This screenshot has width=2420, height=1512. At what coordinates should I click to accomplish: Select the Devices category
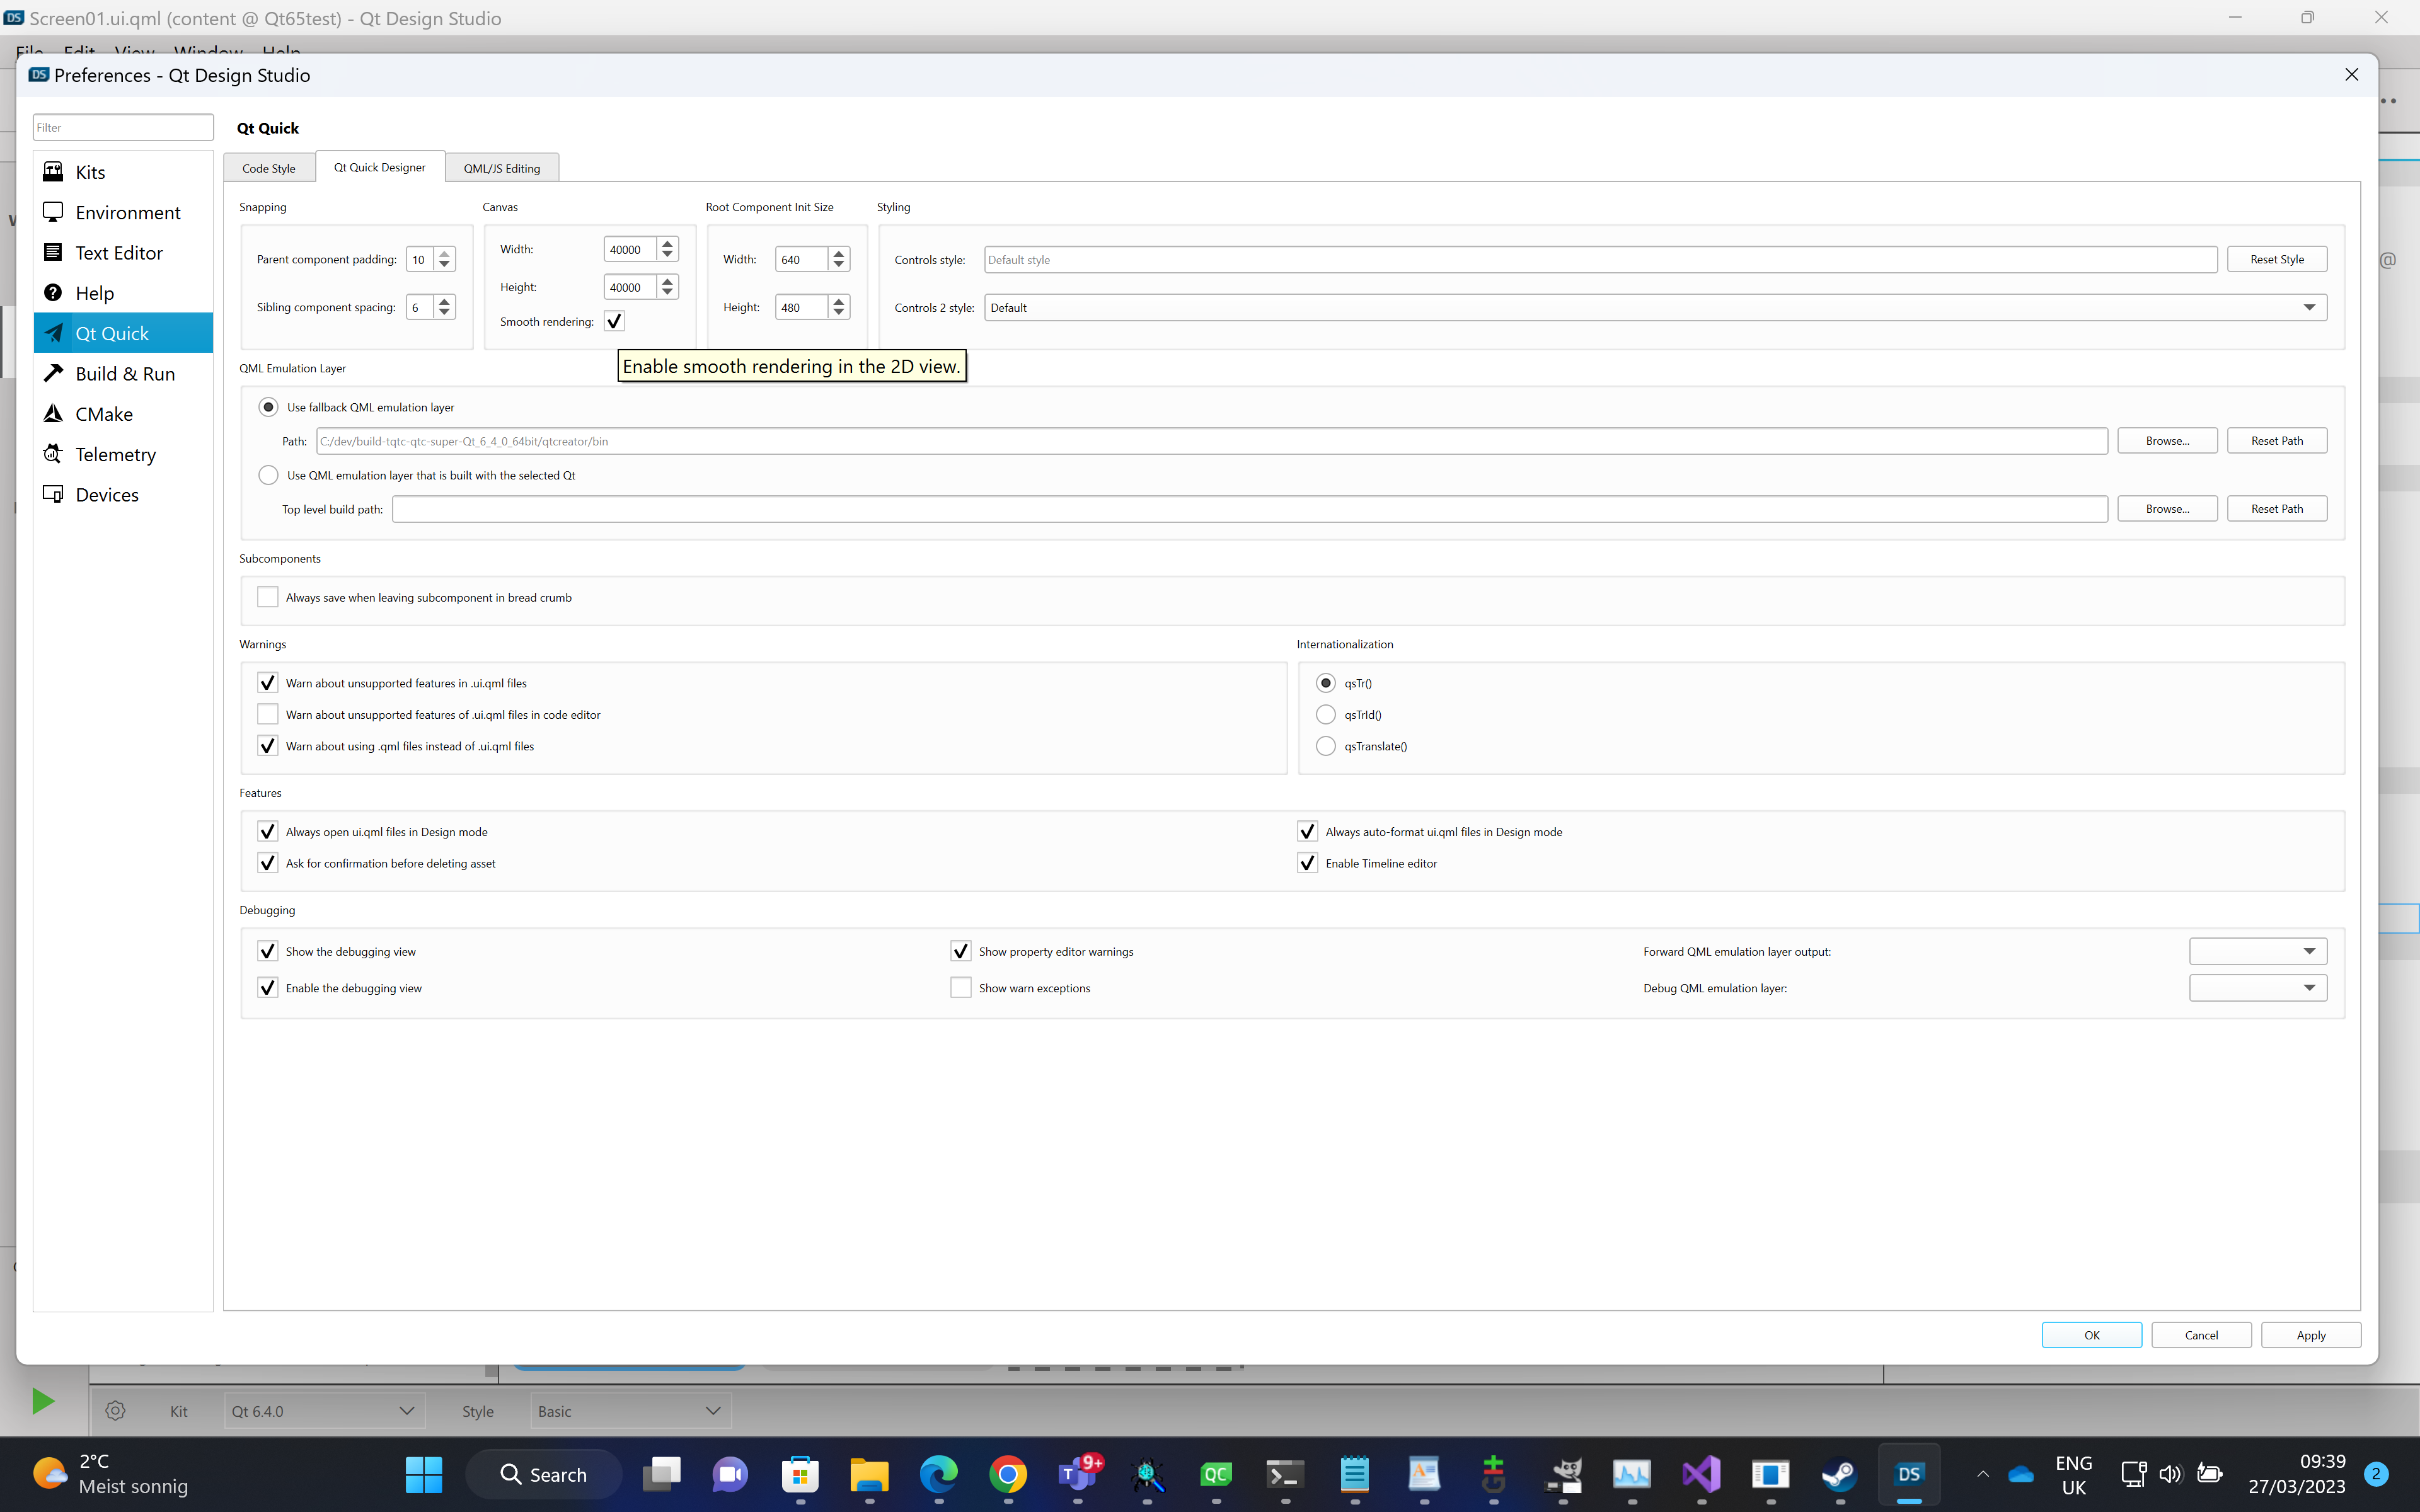coord(123,495)
